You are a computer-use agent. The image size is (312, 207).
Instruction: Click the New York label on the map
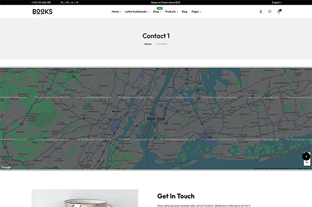click(156, 118)
